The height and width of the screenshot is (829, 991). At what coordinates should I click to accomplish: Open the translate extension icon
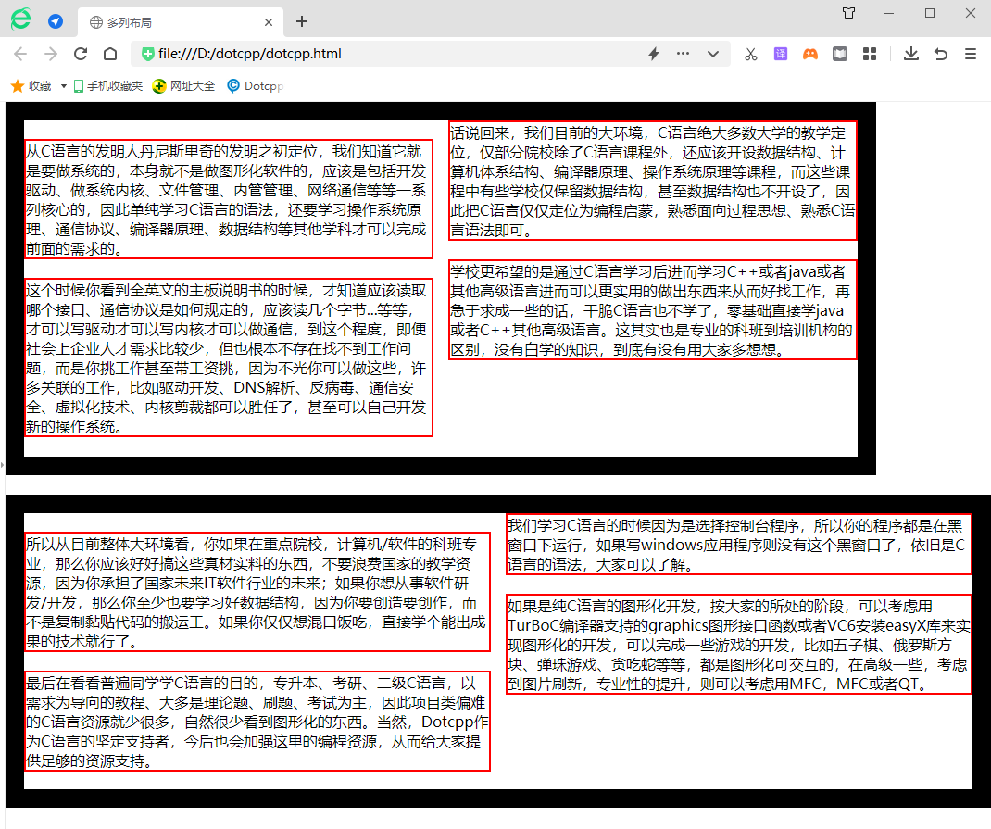[x=781, y=54]
